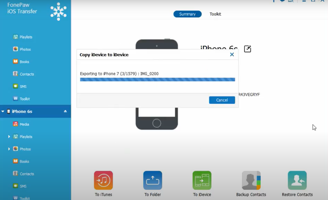Open Books under iPhone 6s
This screenshot has height=200, width=328.
coord(21,161)
